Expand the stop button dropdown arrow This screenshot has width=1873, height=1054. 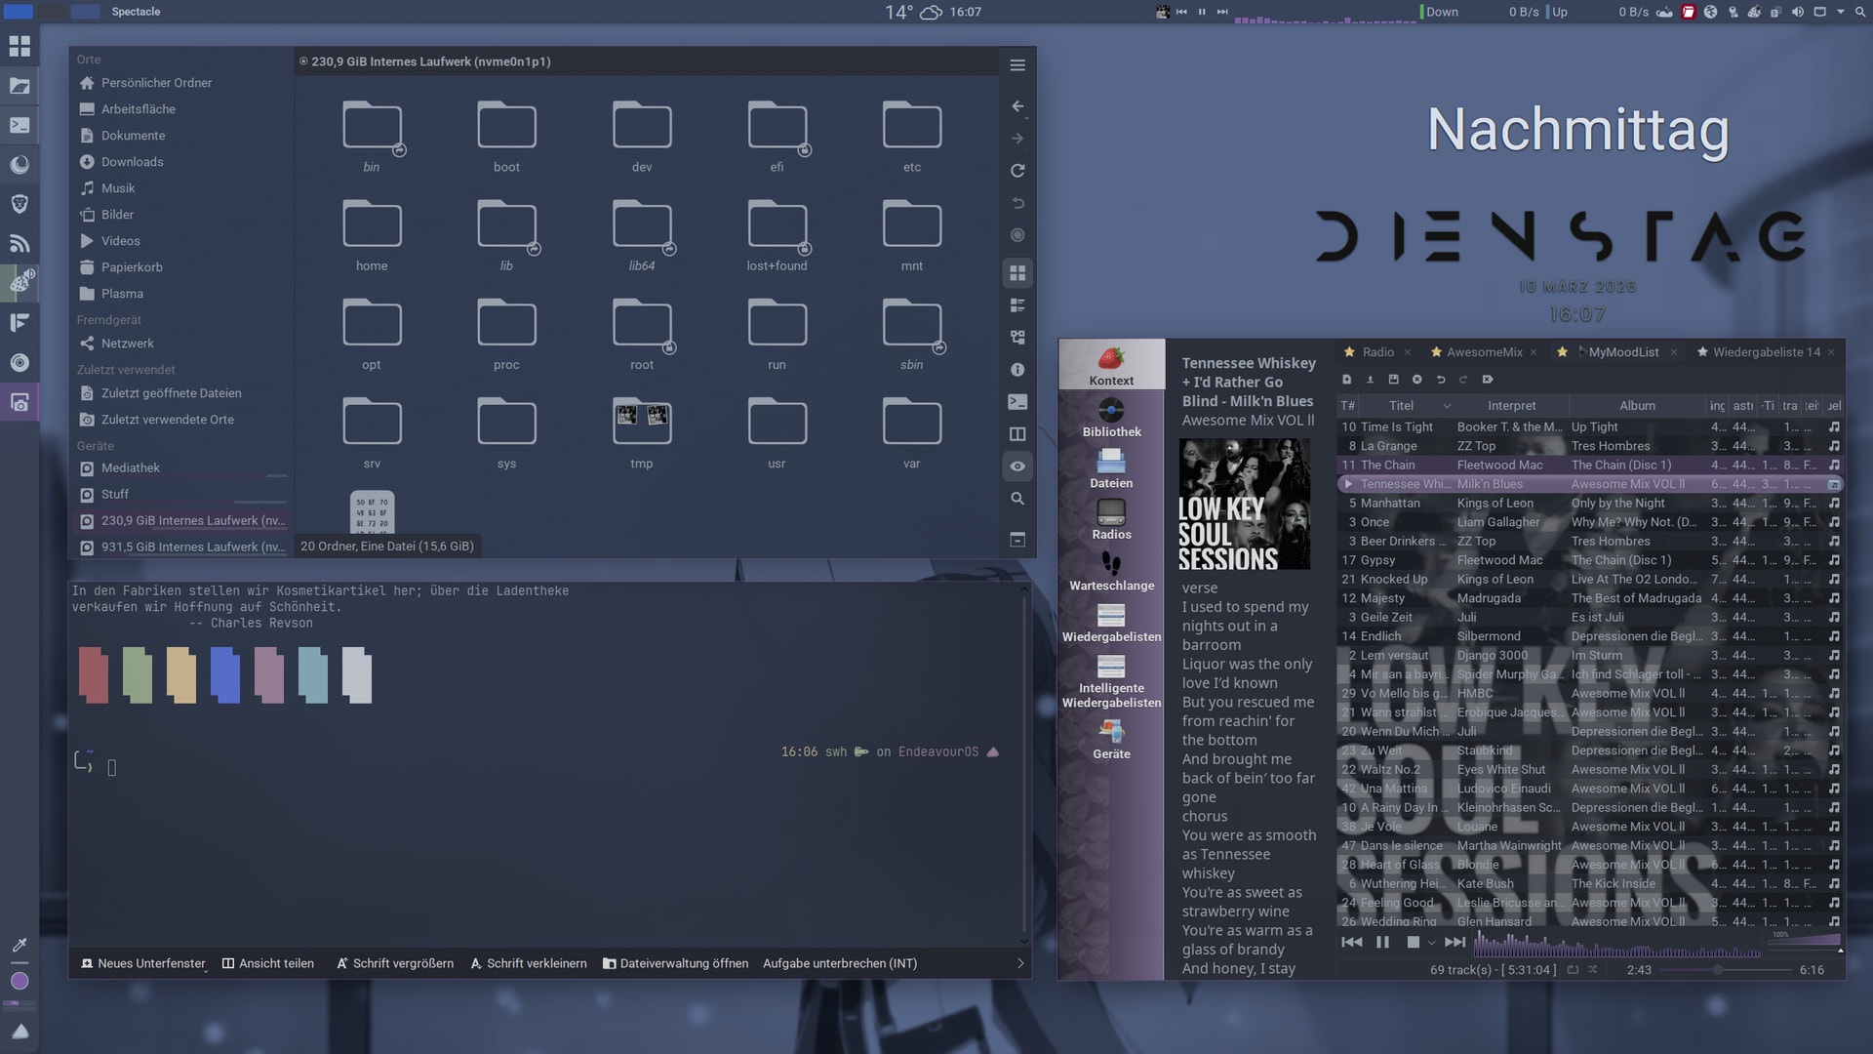point(1431,944)
